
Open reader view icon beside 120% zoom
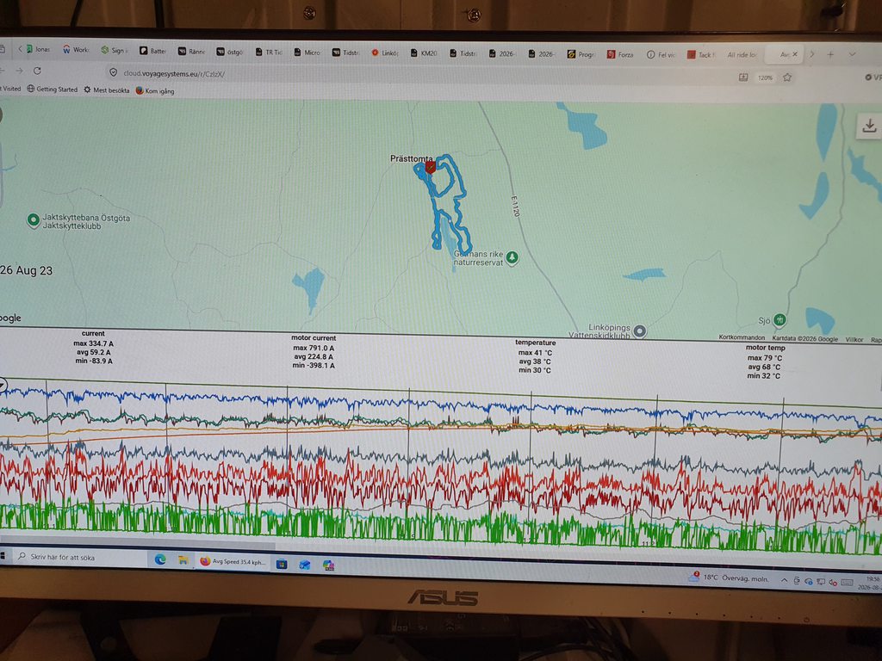[x=743, y=77]
